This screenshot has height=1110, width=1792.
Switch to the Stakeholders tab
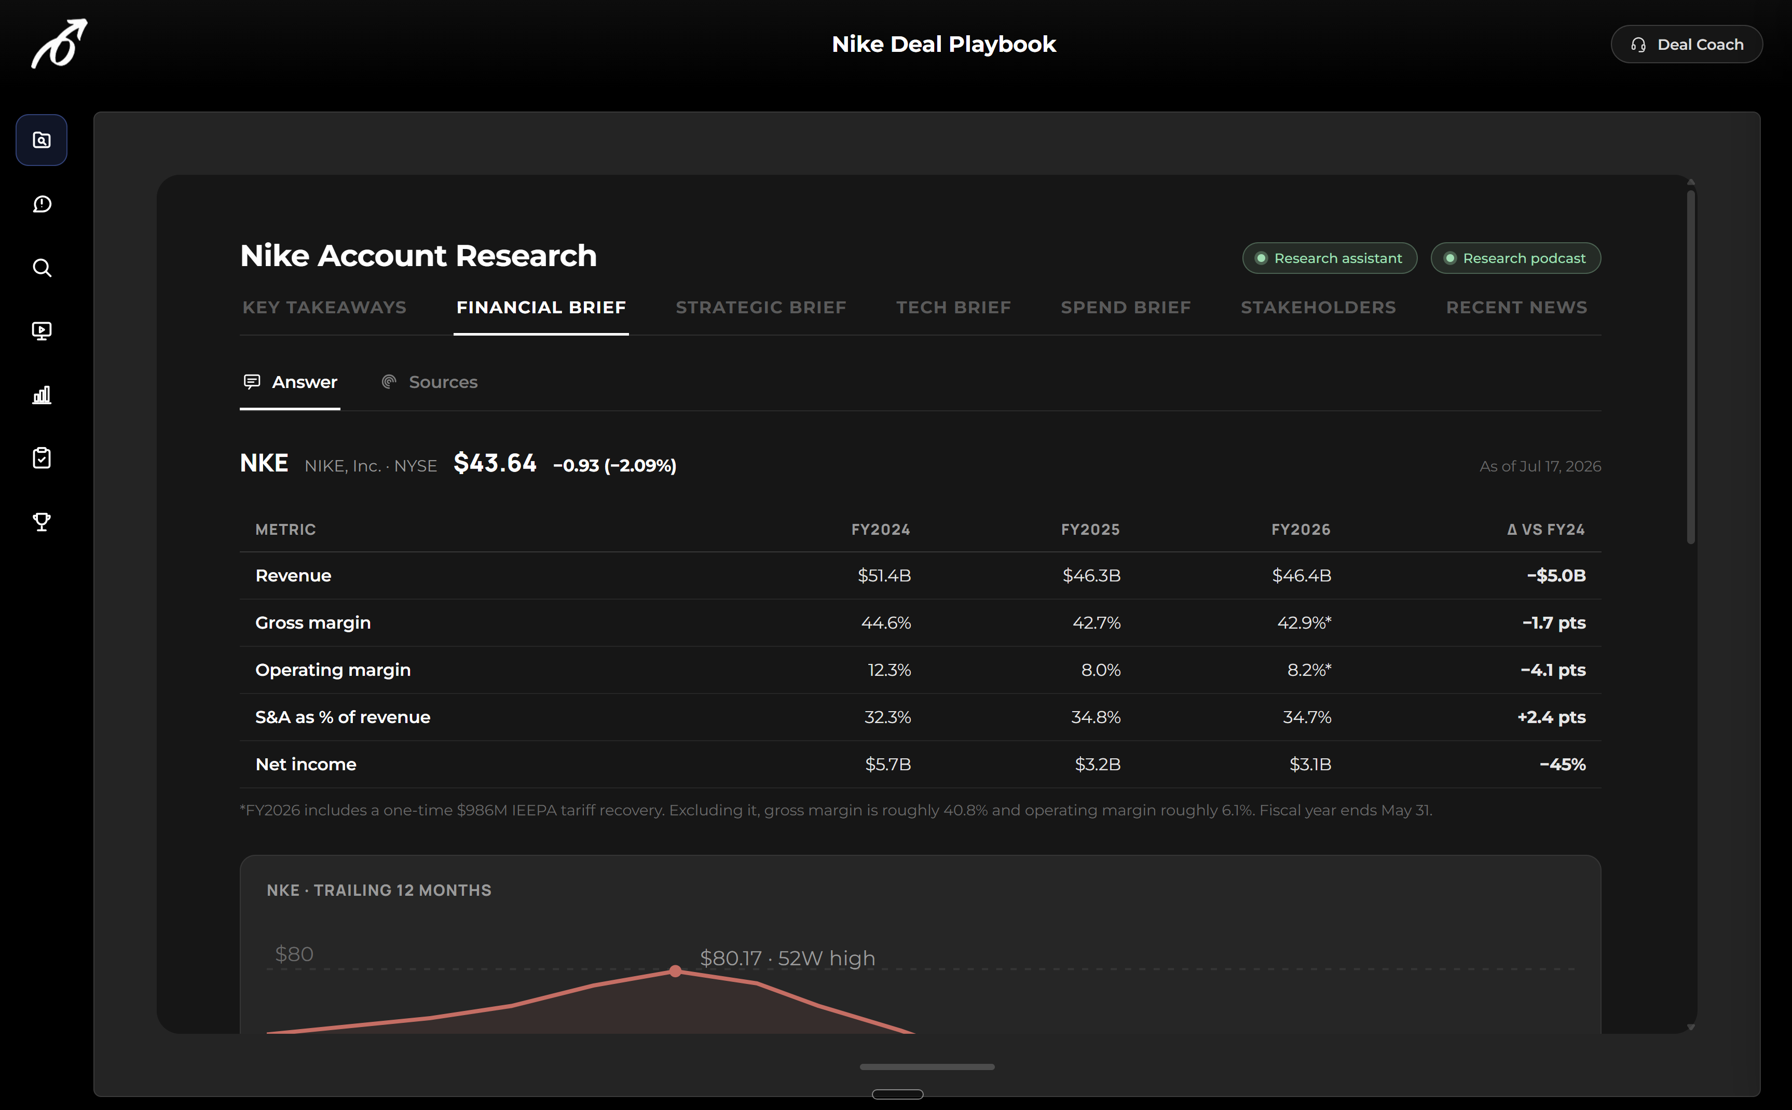(1318, 308)
